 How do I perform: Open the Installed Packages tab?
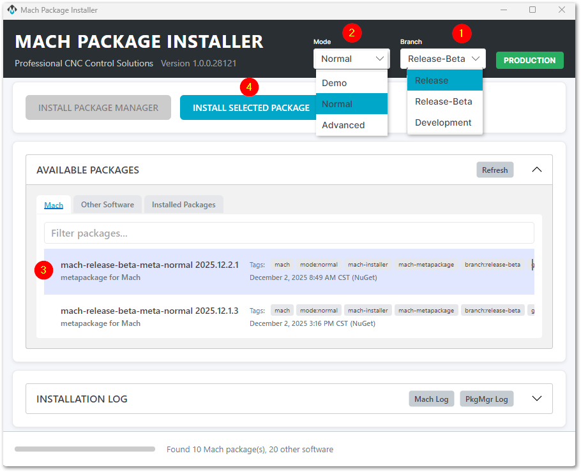(183, 205)
